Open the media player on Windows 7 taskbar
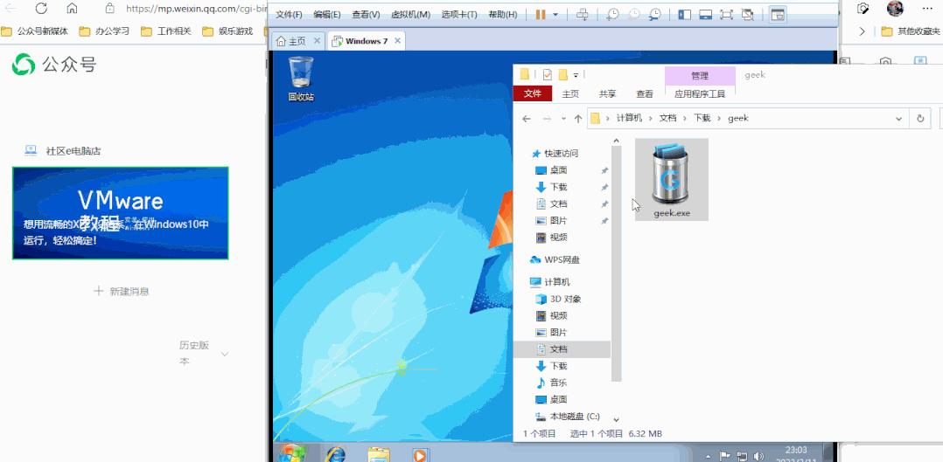 (420, 455)
